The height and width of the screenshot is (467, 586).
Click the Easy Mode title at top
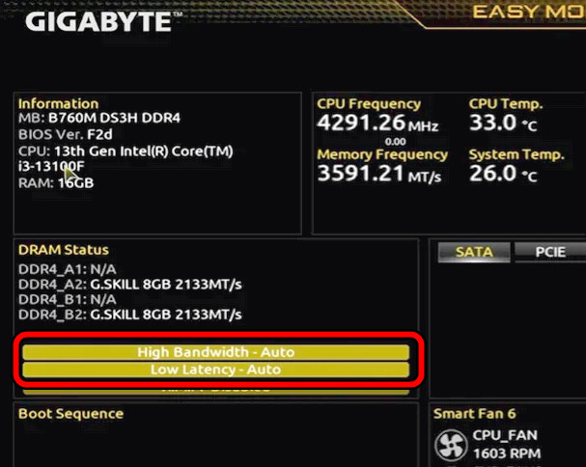pos(528,12)
